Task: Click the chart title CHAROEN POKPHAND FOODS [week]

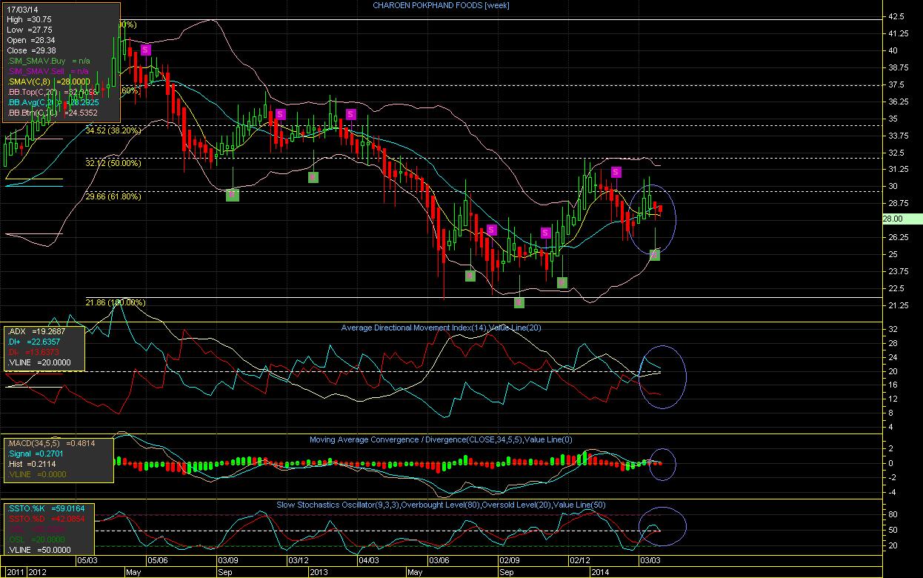Action: [441, 5]
